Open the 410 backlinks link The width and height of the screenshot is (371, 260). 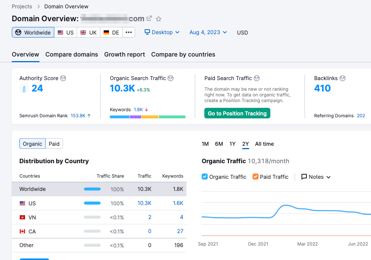[x=322, y=88]
